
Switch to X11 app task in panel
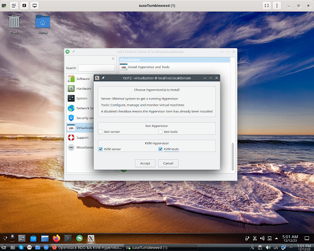pyautogui.click(x=91, y=238)
